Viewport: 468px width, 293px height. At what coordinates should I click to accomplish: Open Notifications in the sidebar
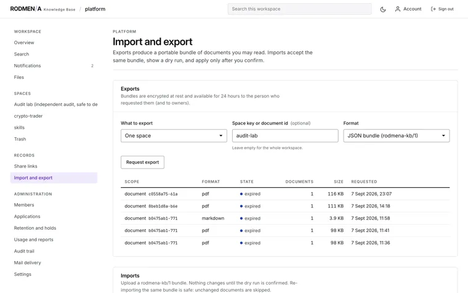54,66
